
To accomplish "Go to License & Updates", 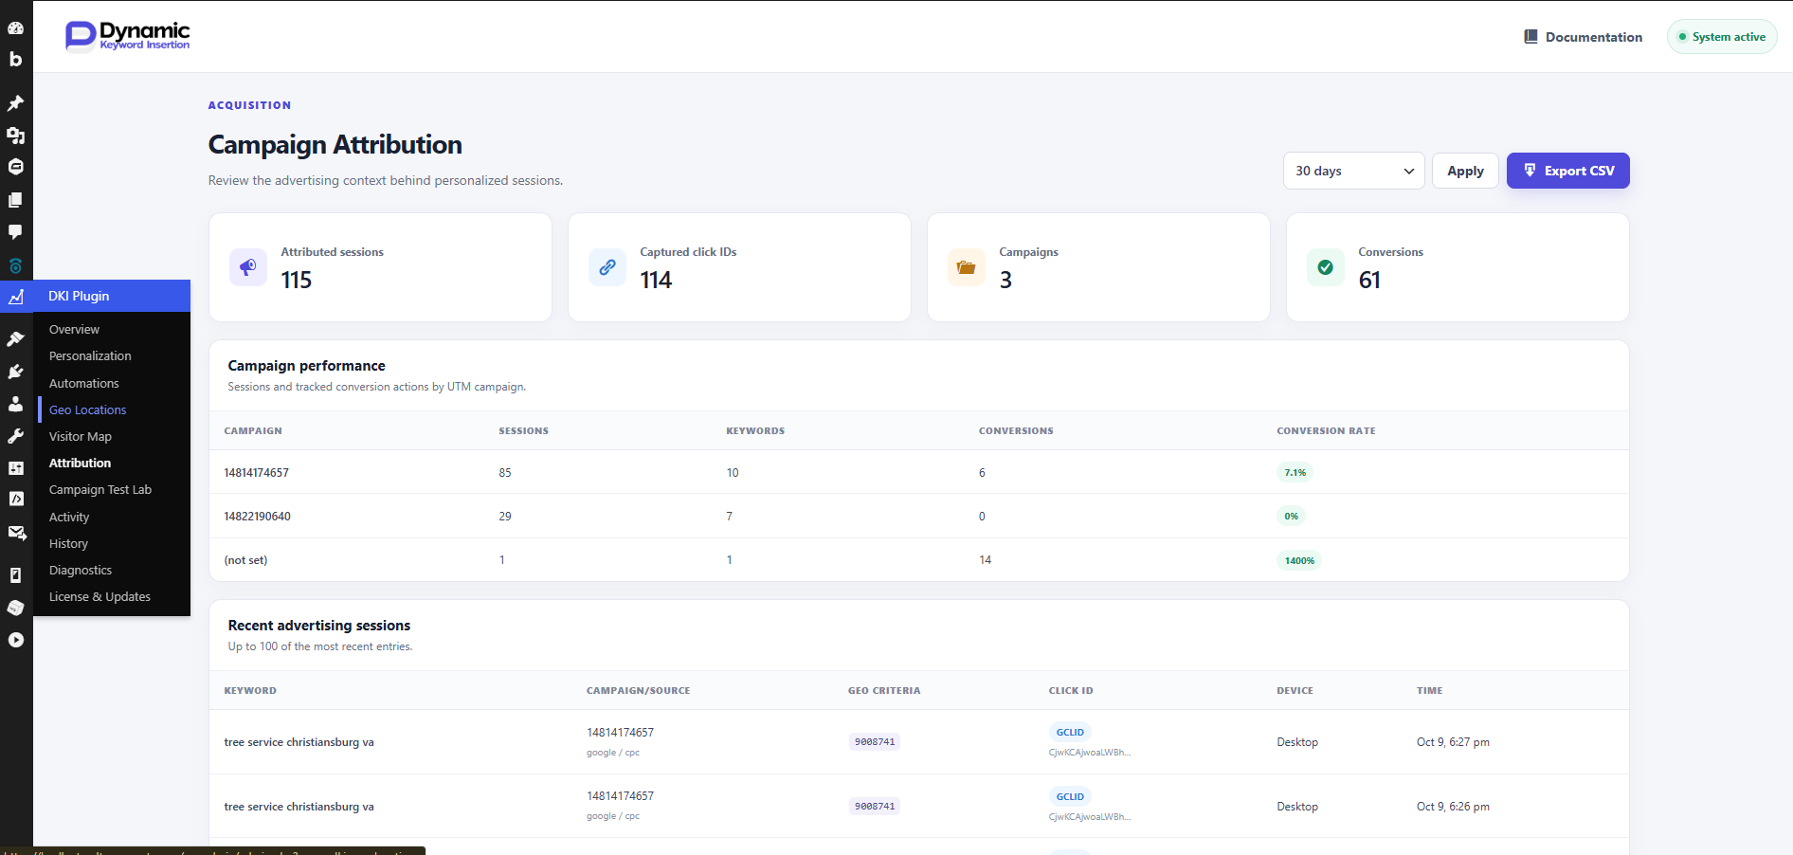I will 100,596.
